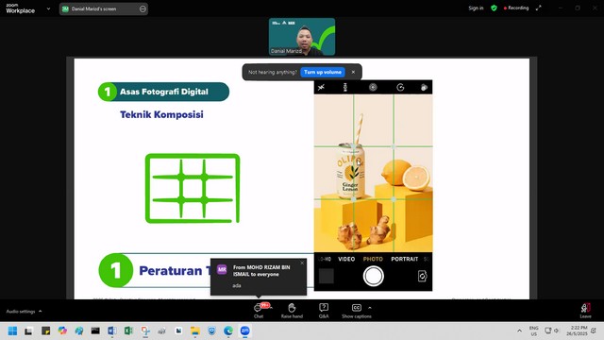Click the Recording indicator
604x340 pixels.
coord(516,8)
